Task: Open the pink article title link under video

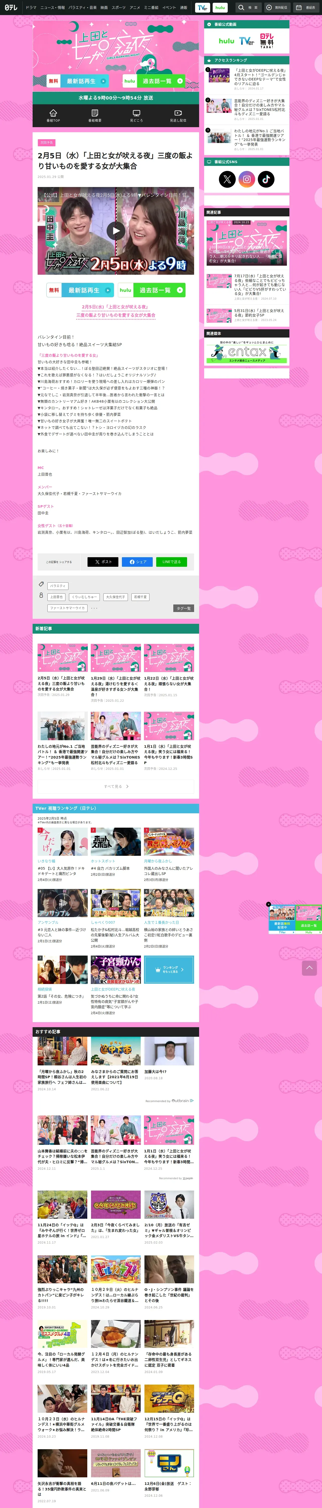Action: 116,311
